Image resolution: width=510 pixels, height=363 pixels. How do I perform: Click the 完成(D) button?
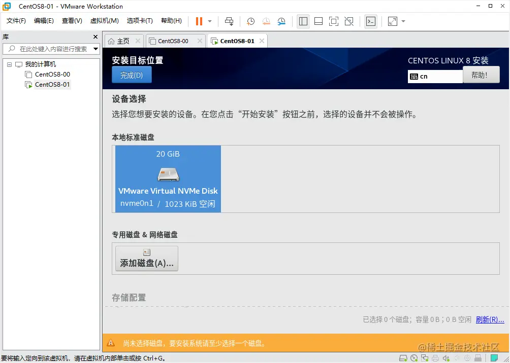[x=132, y=75]
